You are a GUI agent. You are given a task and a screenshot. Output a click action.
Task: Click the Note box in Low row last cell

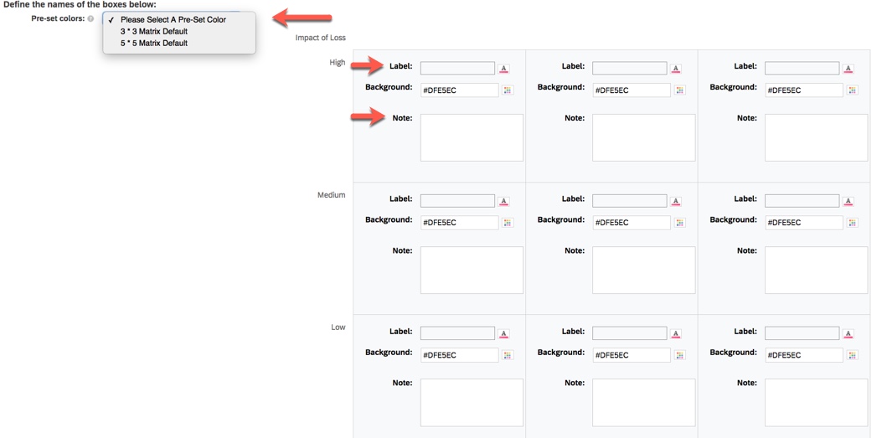point(817,402)
